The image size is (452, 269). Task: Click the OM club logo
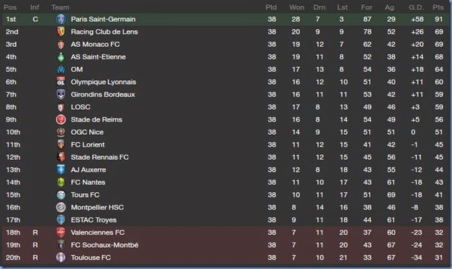tap(61, 69)
